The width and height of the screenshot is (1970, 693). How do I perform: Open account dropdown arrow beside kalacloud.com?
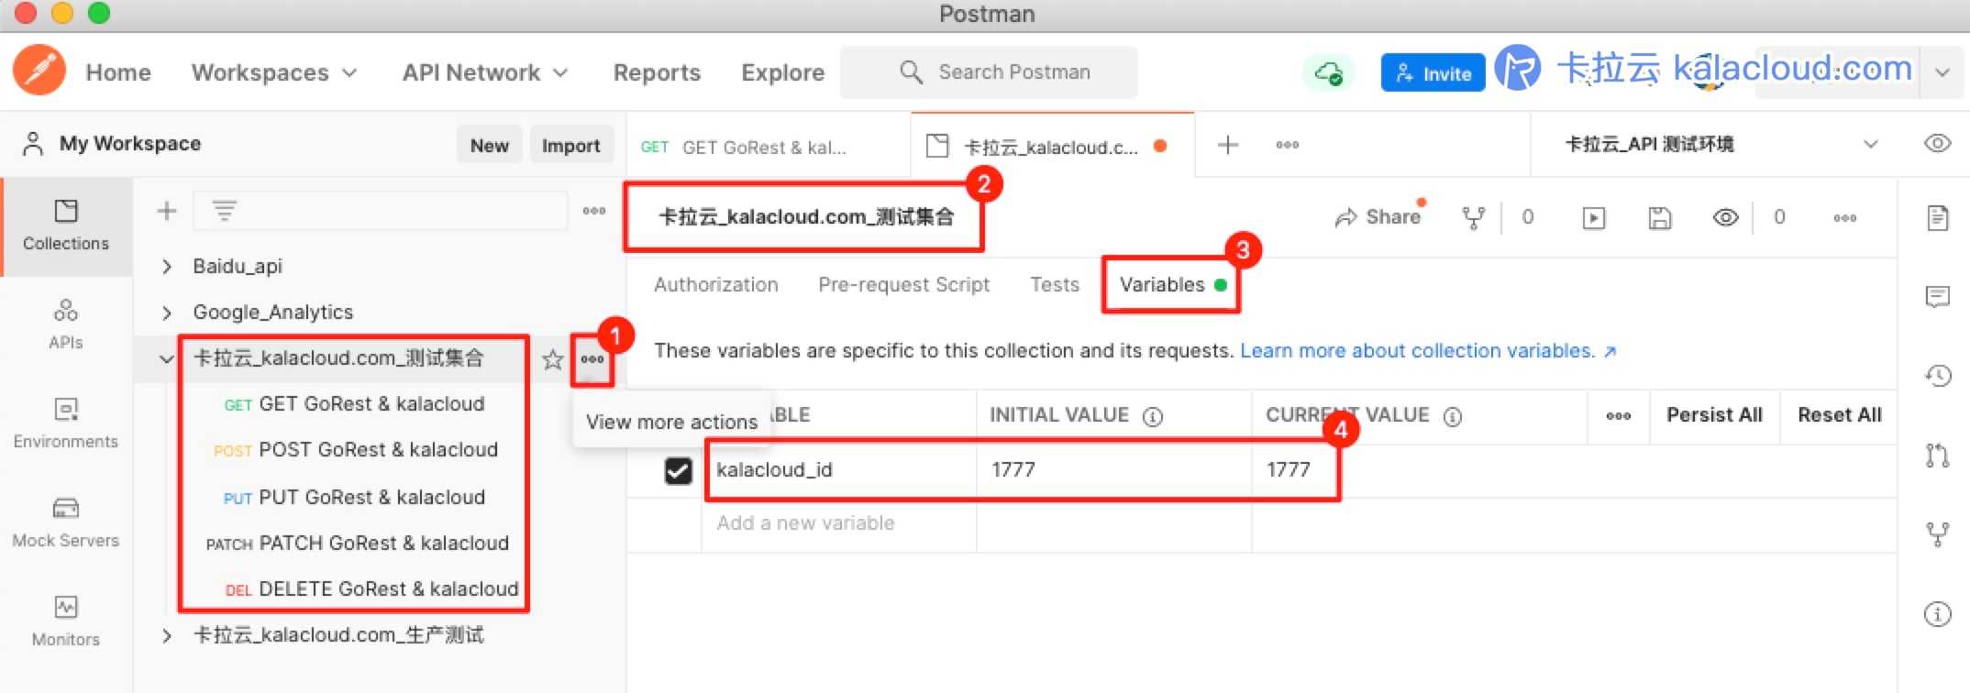[x=1942, y=71]
